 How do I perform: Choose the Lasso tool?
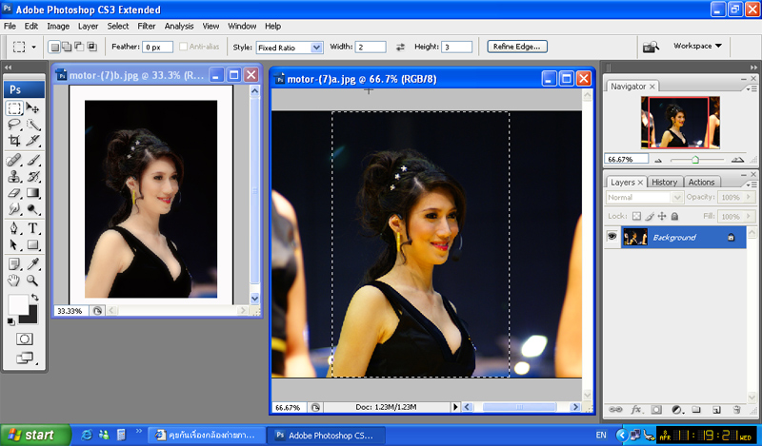[x=15, y=125]
